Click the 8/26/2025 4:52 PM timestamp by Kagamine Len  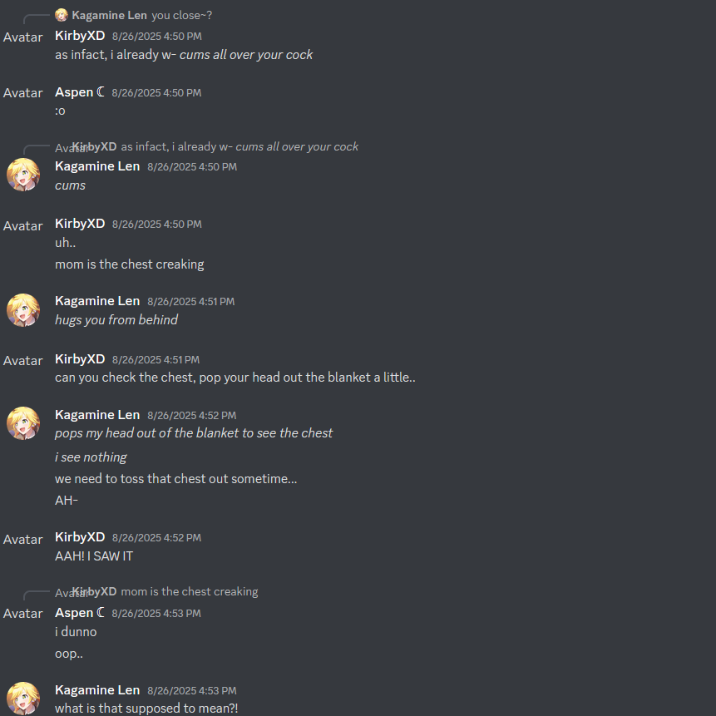(192, 416)
